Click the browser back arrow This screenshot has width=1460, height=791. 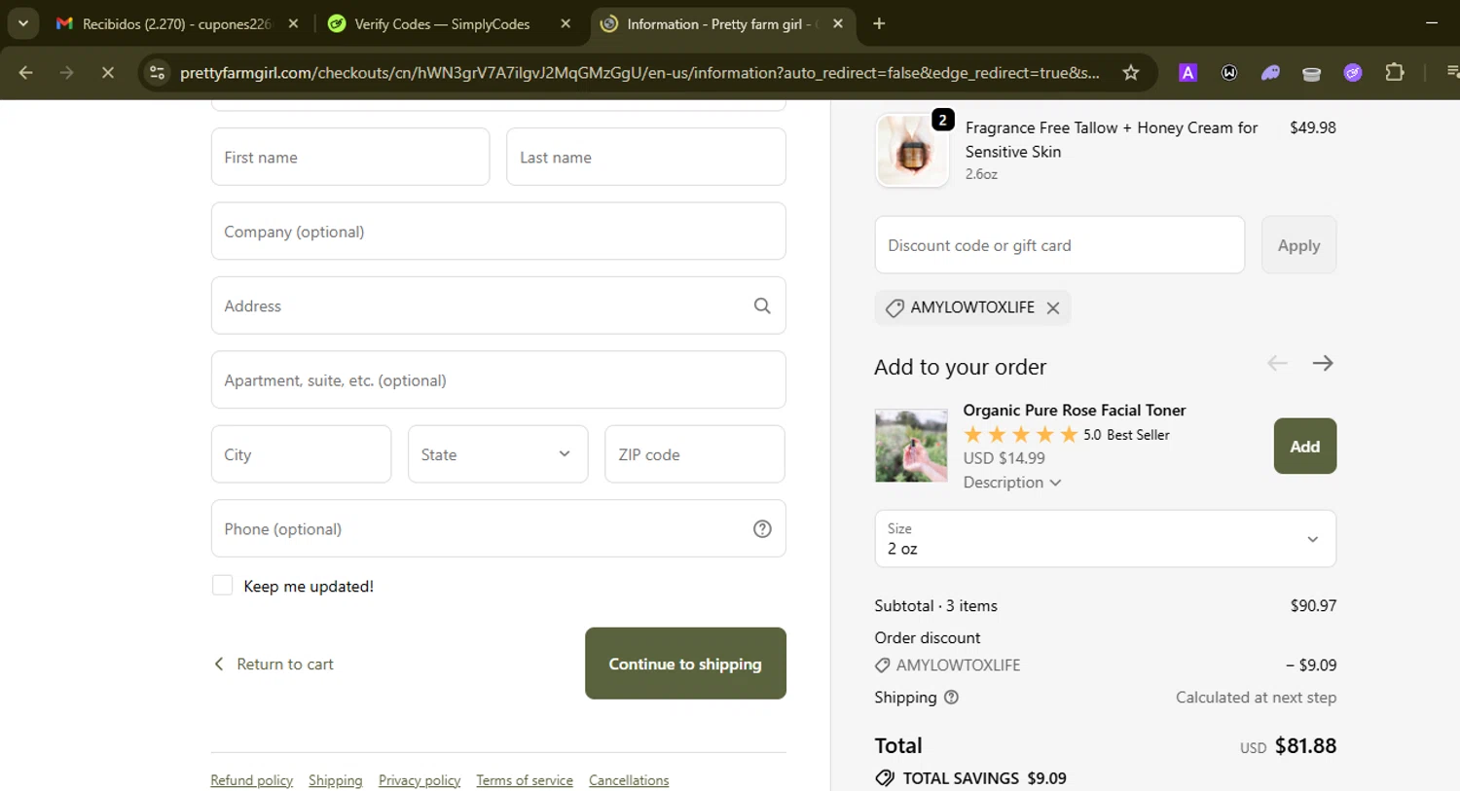click(26, 73)
